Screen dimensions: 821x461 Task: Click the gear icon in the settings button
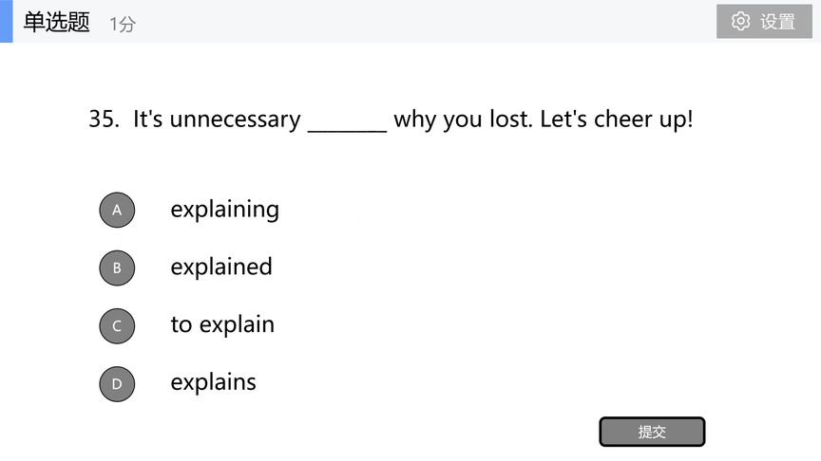tap(740, 22)
